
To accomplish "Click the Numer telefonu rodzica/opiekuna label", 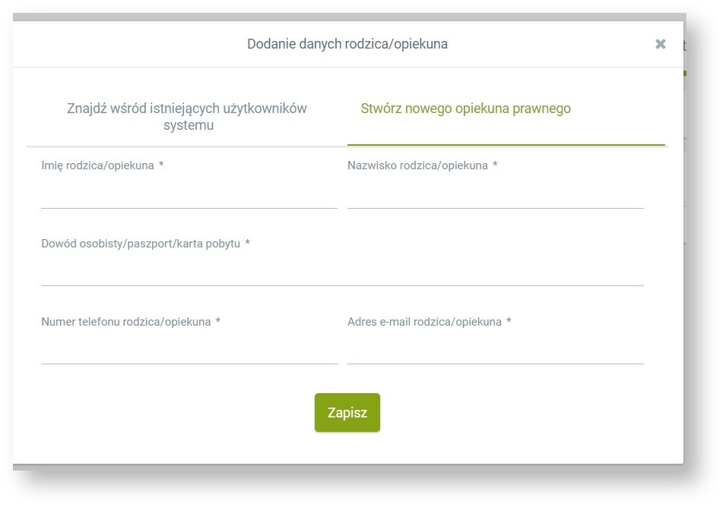I will (x=125, y=322).
